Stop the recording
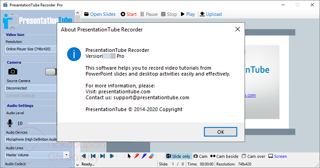The image size is (320, 168). 169,14
